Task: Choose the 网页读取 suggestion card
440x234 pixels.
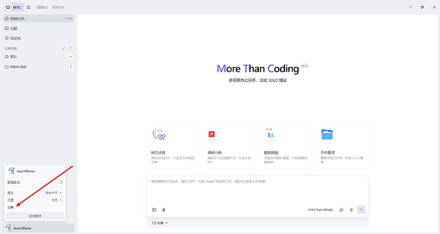Action: (x=173, y=145)
